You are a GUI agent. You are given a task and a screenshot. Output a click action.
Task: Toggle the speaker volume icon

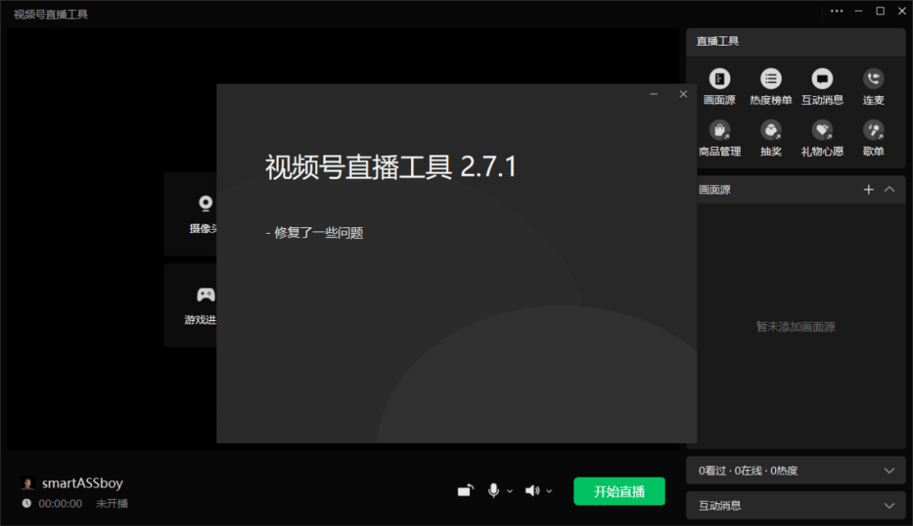pos(532,491)
